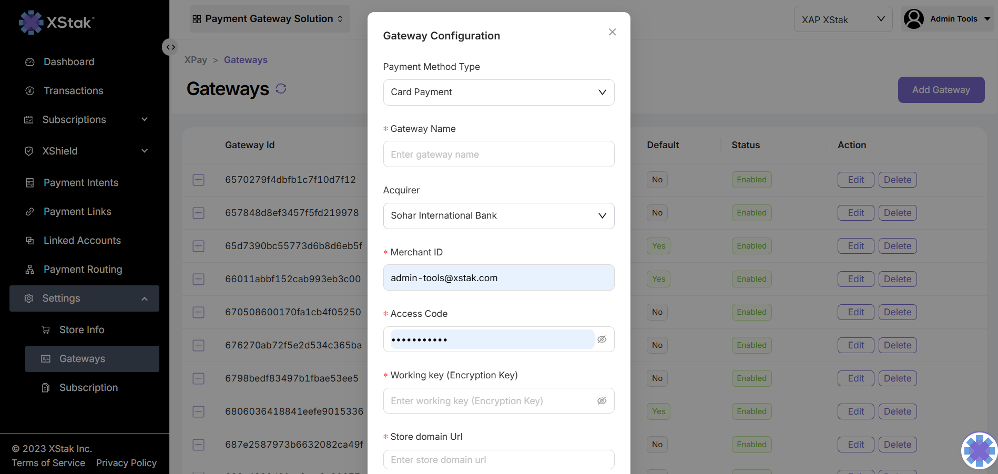Show the Access Code value with eye icon
Viewport: 998px width, 474px height.
(602, 339)
